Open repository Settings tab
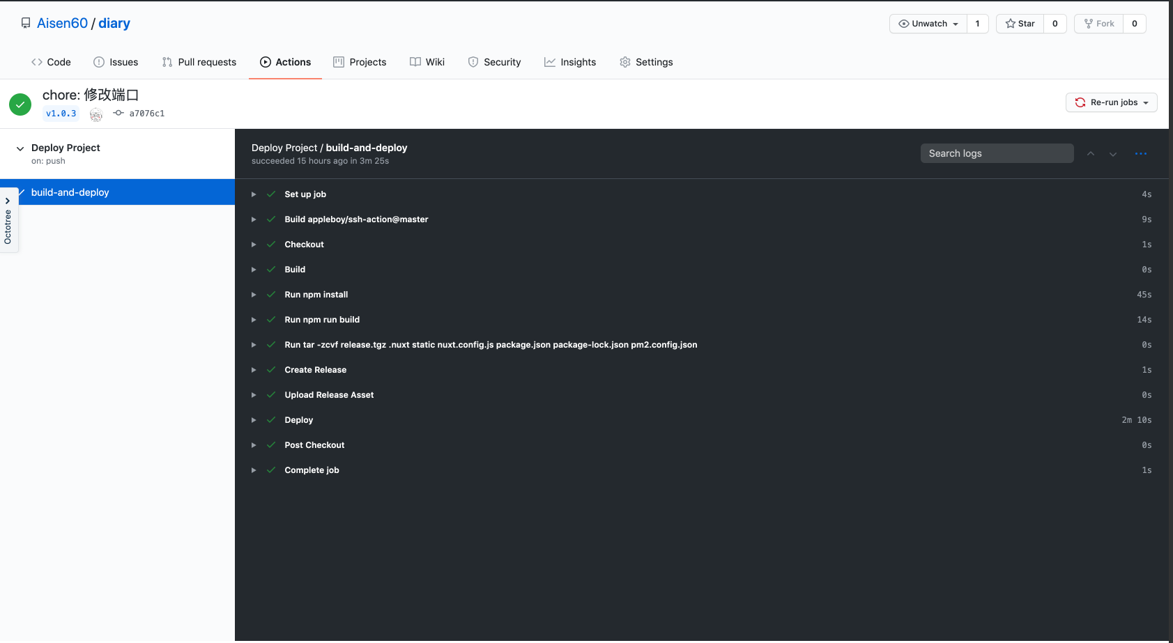1173x643 pixels. coord(646,62)
